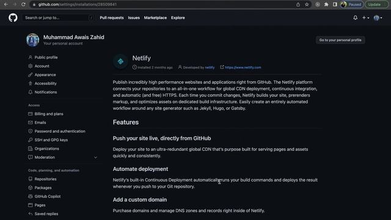Click the Packages box icon

pyautogui.click(x=30, y=188)
